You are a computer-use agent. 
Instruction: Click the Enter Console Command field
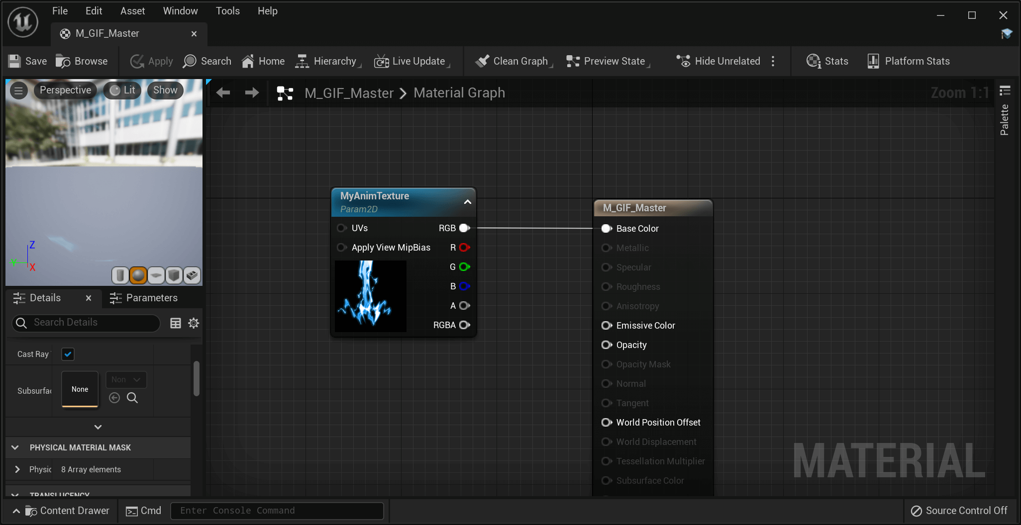(x=277, y=511)
